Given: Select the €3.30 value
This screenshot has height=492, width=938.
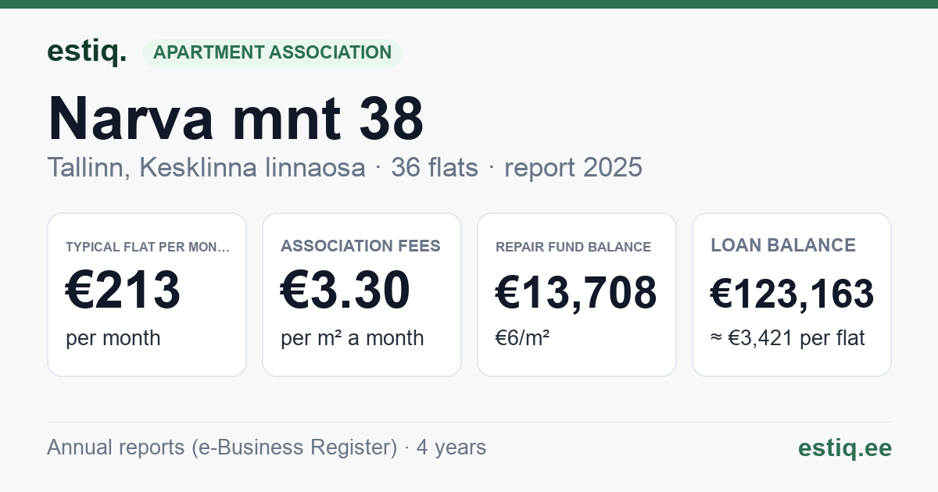Looking at the screenshot, I should (345, 291).
